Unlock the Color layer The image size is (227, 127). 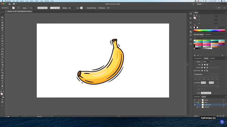(197, 102)
